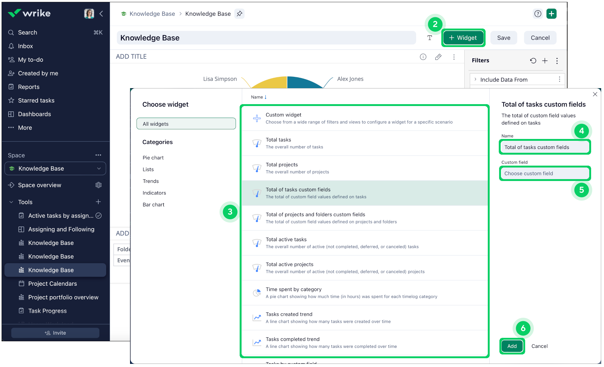Edit the widget with the pencil icon
Screen dimensions: 604x367
point(438,57)
